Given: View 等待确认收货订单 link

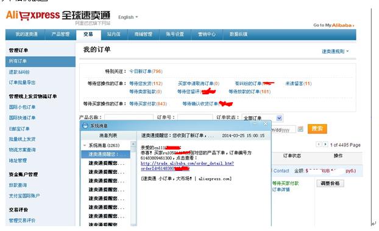Looking at the screenshot, I should tap(207, 104).
